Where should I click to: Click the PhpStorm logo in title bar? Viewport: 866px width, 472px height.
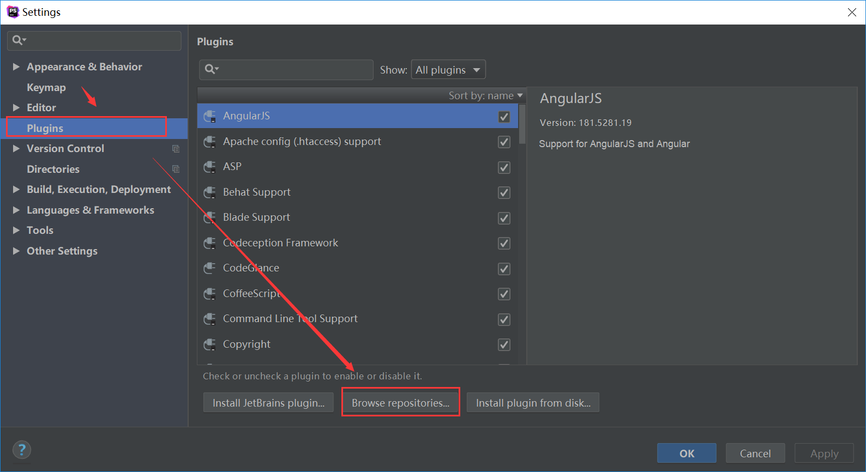(x=13, y=12)
